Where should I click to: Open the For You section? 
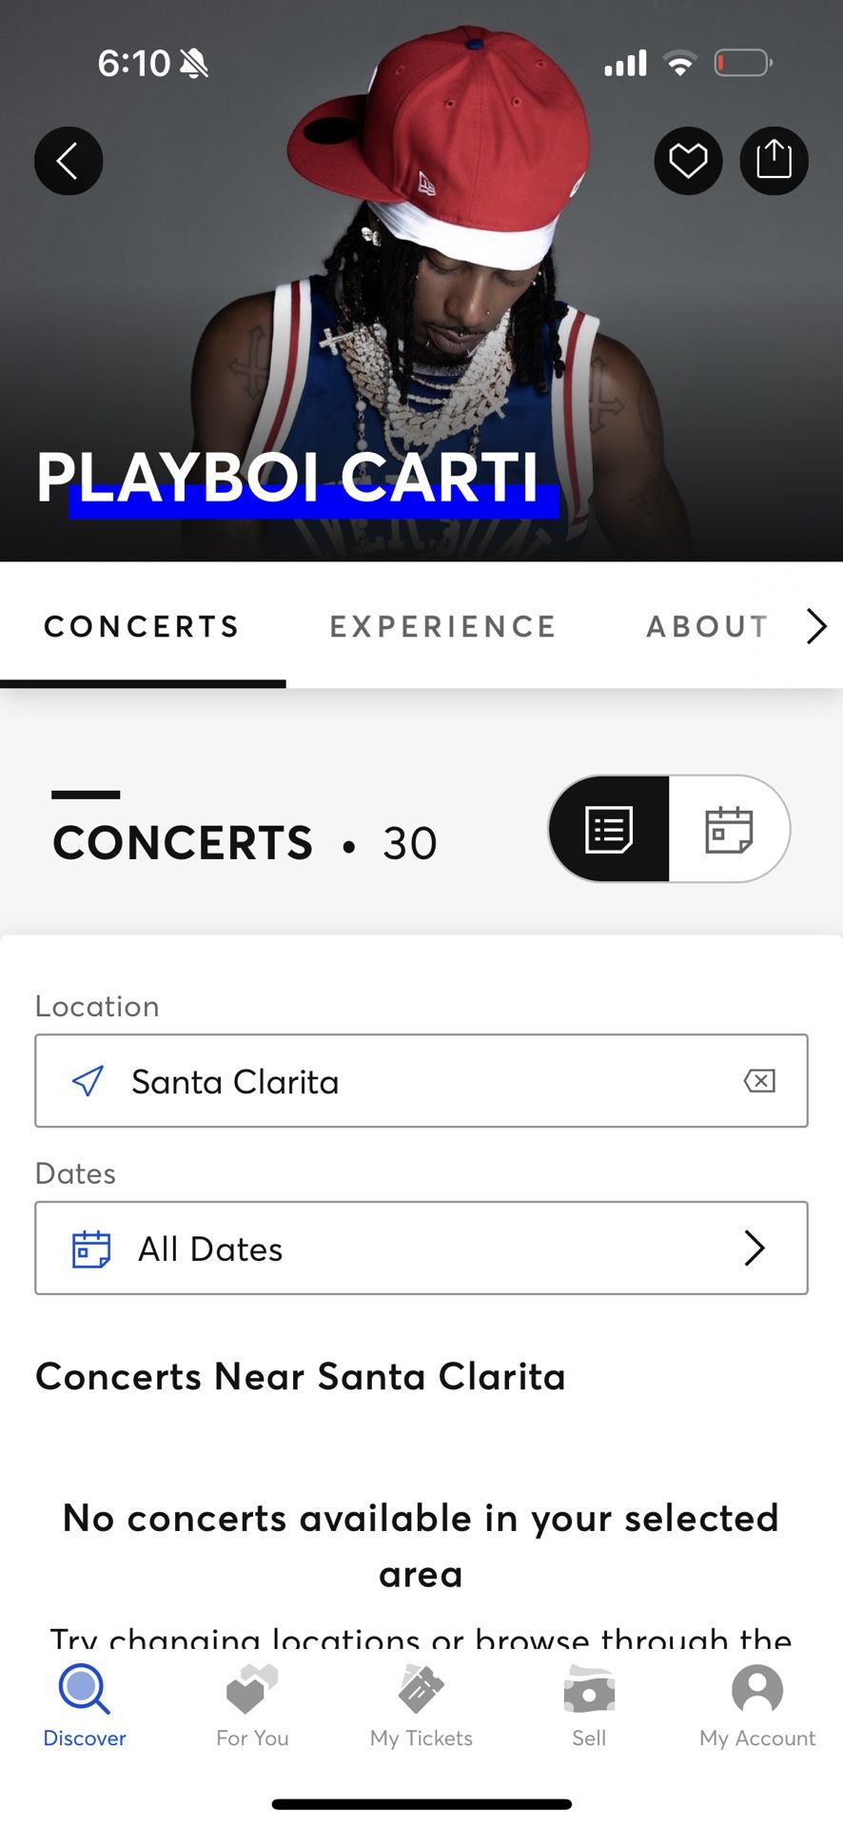pos(252,1705)
